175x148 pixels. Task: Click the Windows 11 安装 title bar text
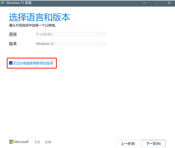tap(19, 3)
